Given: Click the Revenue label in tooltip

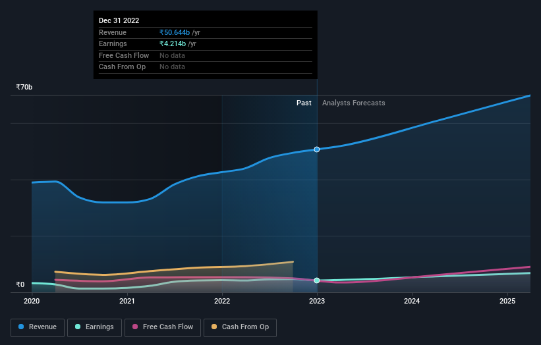Looking at the screenshot, I should (x=113, y=32).
